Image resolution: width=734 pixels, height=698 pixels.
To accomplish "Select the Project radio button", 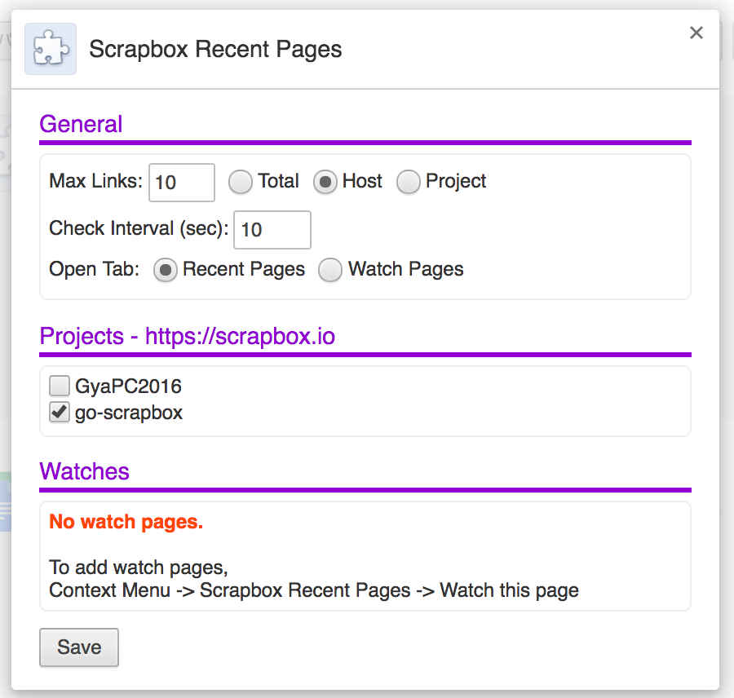I will 409,182.
